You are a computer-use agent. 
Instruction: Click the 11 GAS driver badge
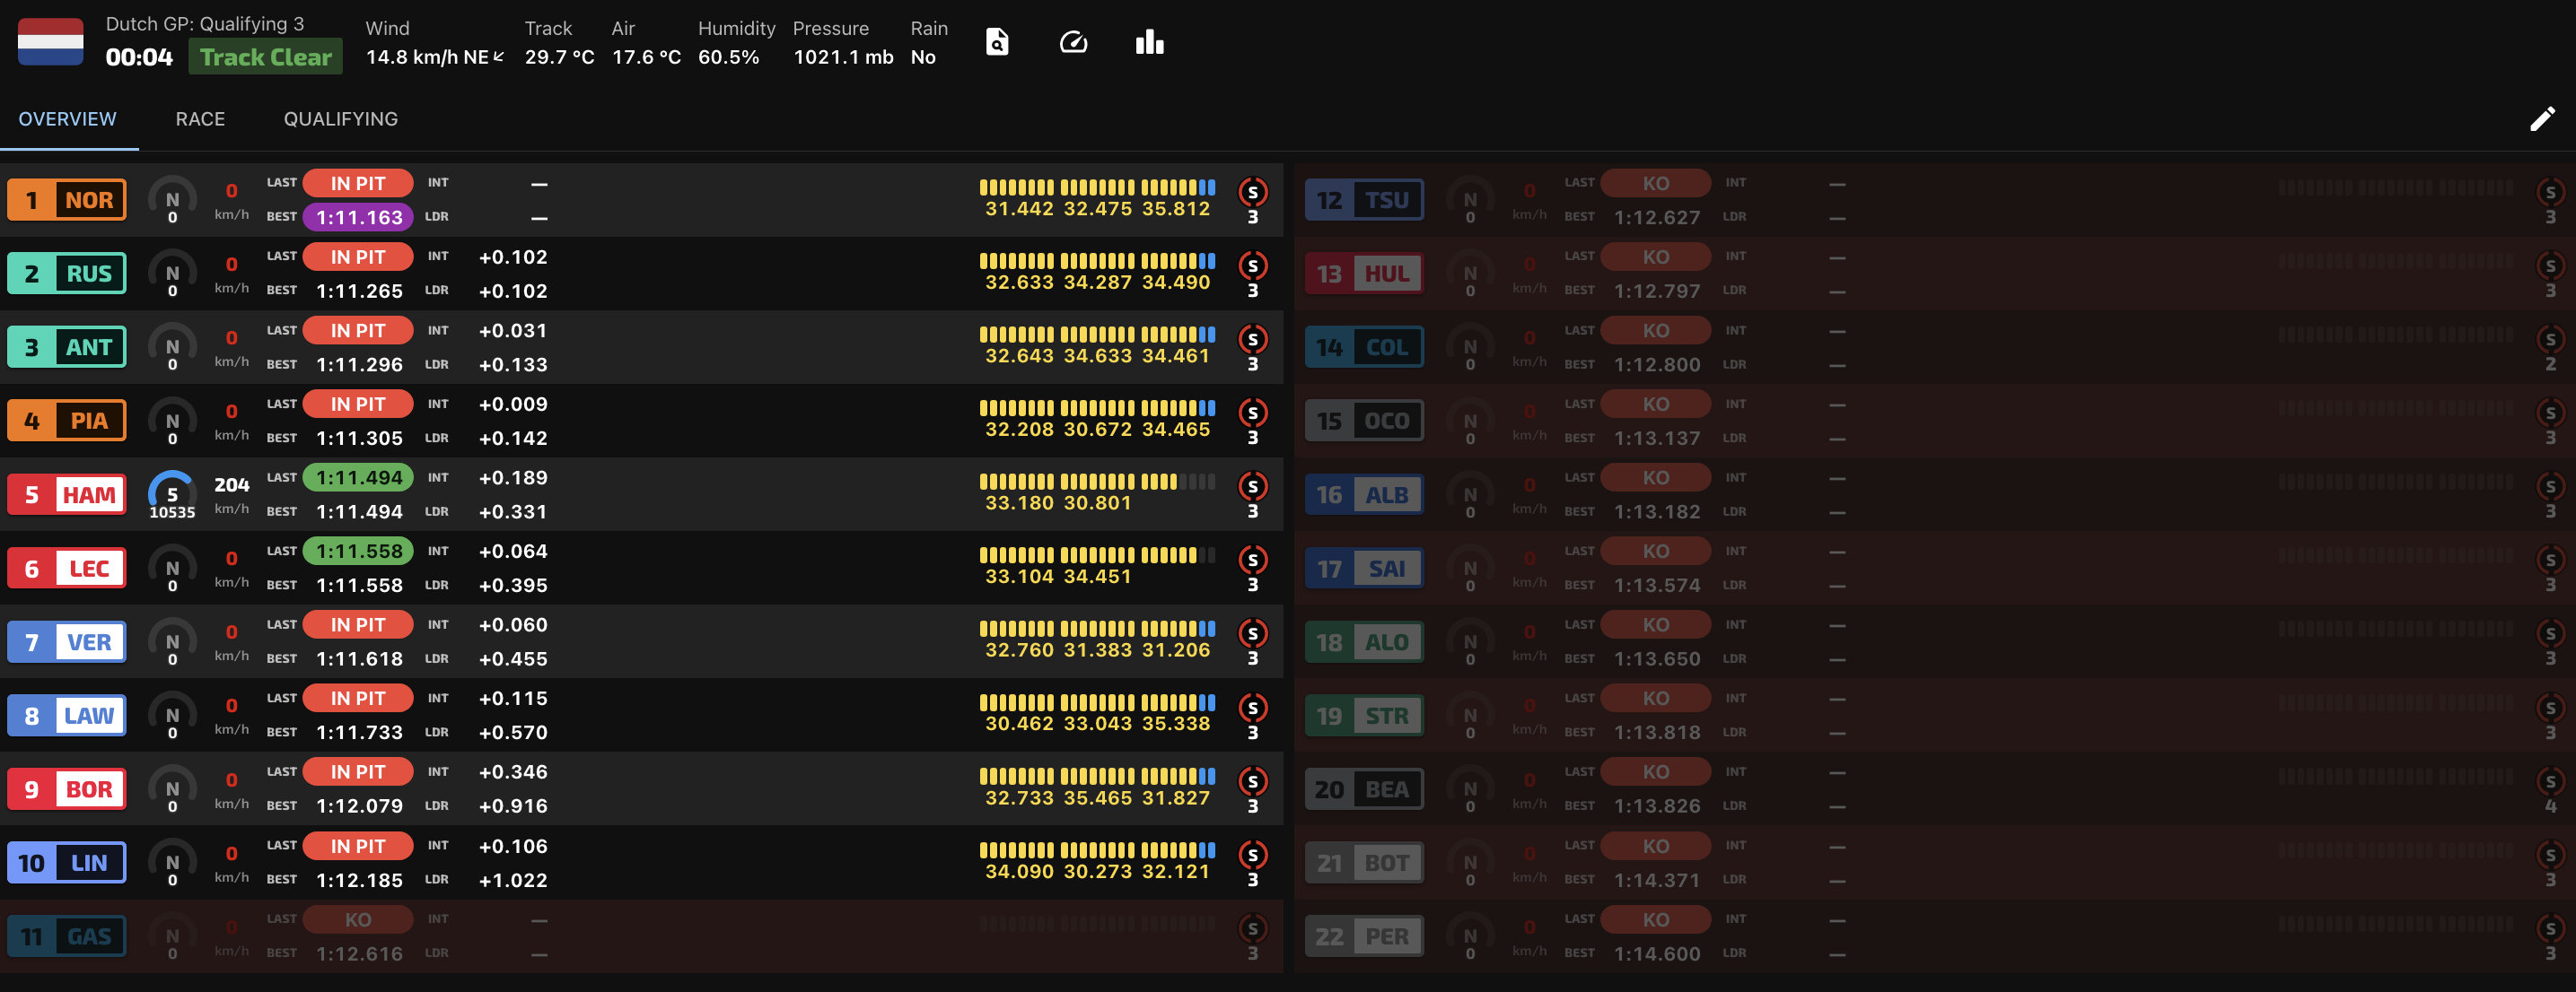click(67, 937)
